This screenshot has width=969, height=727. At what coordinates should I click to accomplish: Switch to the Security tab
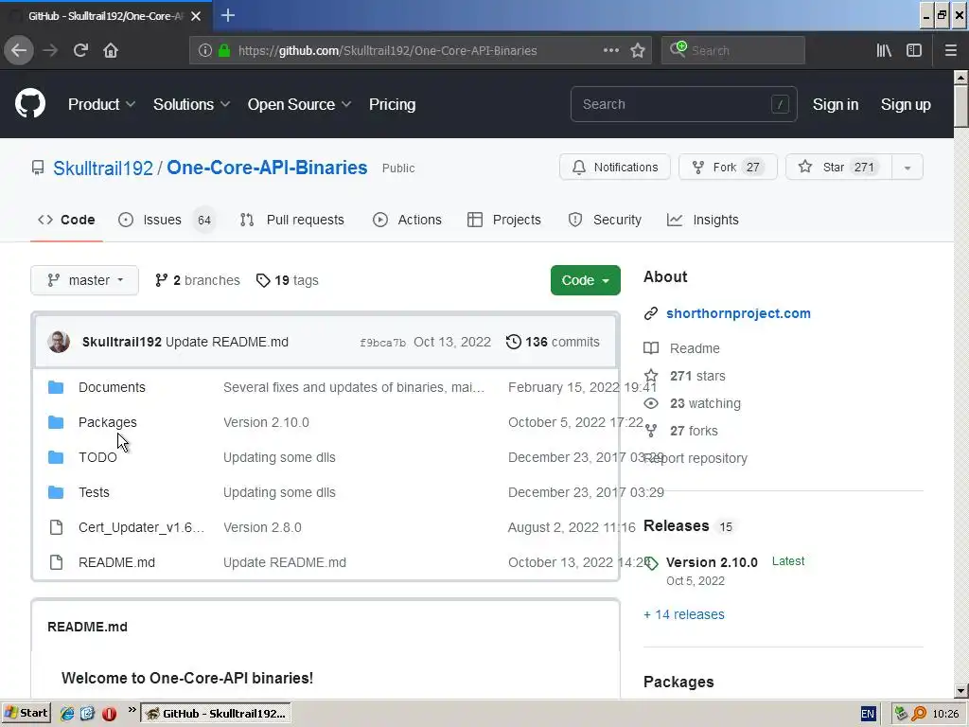click(605, 220)
